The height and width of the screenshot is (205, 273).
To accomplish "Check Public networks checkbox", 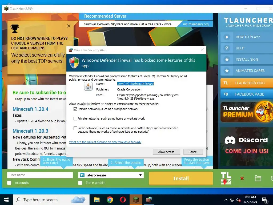I will [75, 128].
